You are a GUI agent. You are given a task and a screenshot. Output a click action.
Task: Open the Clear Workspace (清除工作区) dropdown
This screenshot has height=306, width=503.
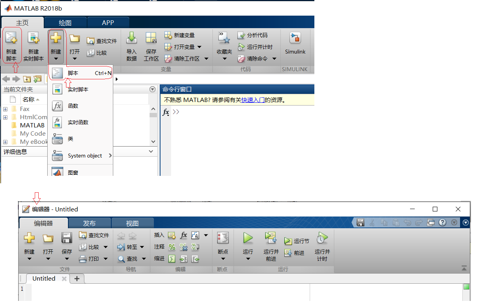(206, 59)
